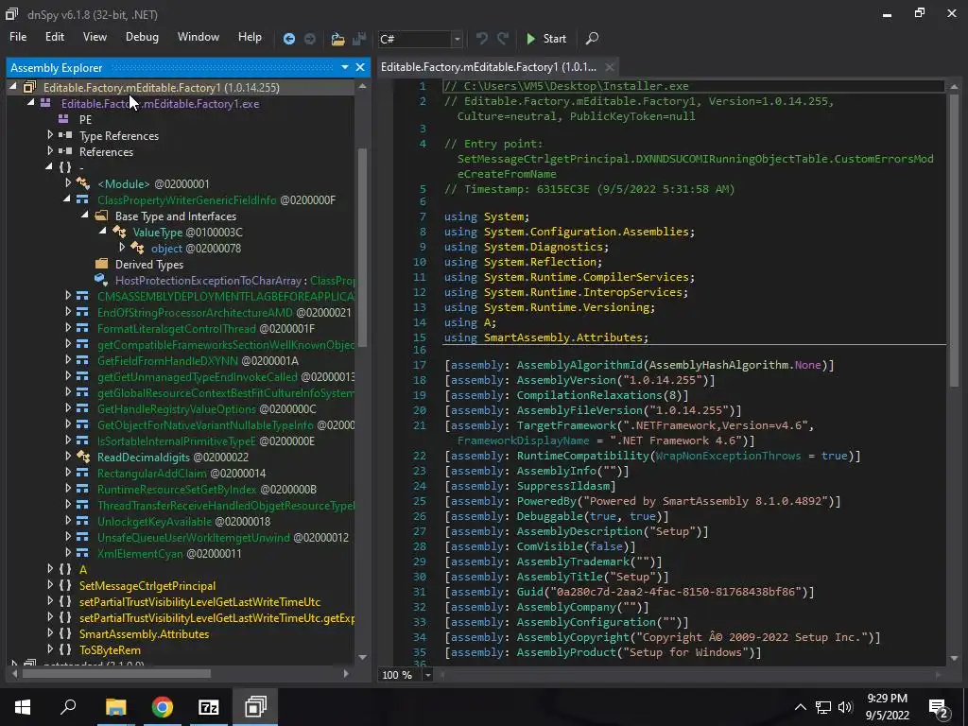Click the Redo toolbar icon

[503, 38]
